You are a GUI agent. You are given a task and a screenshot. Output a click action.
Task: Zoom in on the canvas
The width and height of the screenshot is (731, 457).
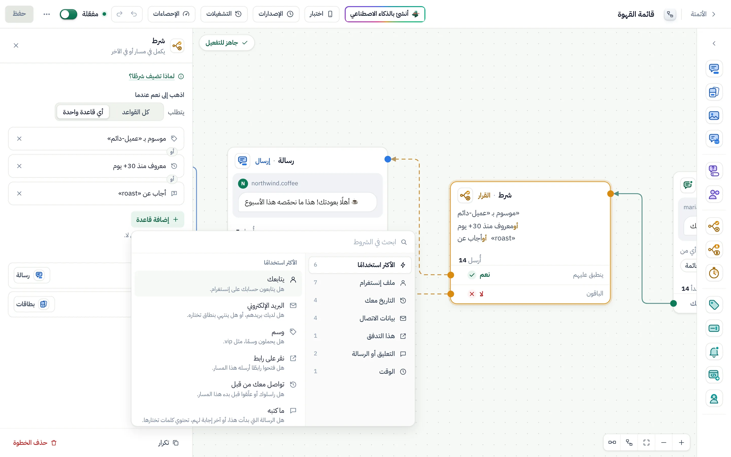[681, 443]
